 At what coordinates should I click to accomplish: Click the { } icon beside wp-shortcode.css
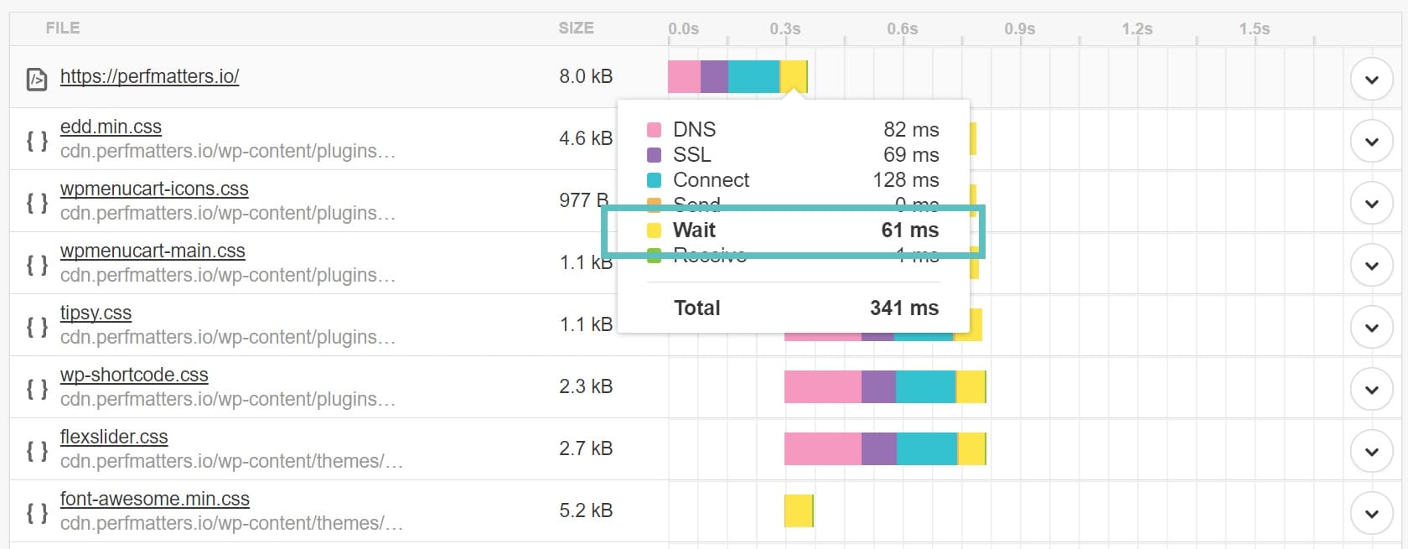[37, 387]
